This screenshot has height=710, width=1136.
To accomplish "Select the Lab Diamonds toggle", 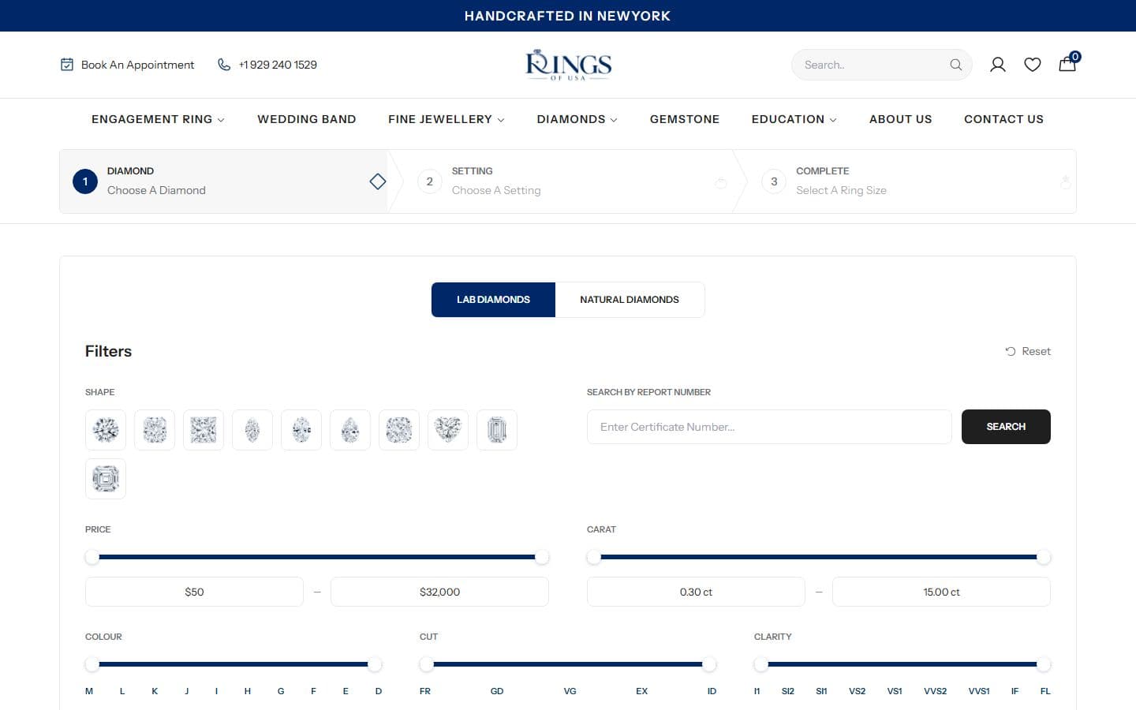I will pyautogui.click(x=493, y=300).
